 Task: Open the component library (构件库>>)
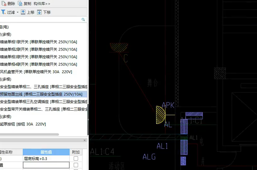click(x=42, y=4)
